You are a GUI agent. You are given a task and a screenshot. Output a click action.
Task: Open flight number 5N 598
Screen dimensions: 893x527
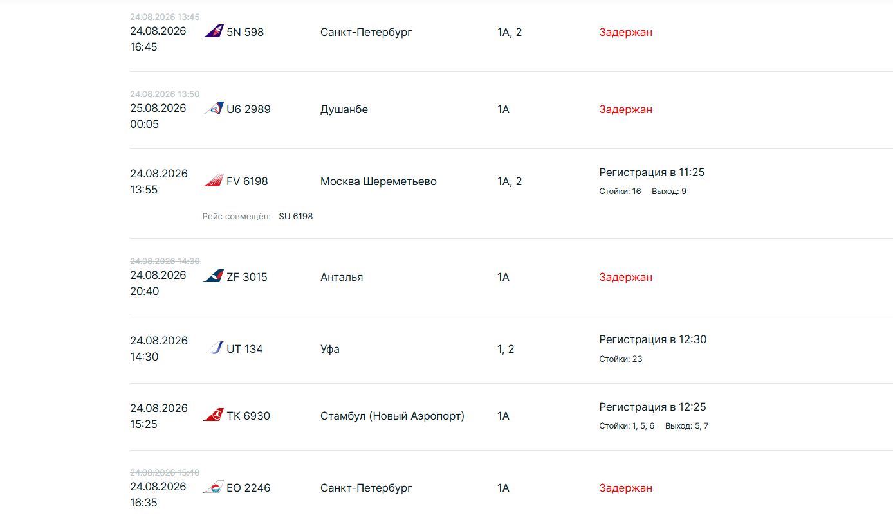click(x=245, y=32)
